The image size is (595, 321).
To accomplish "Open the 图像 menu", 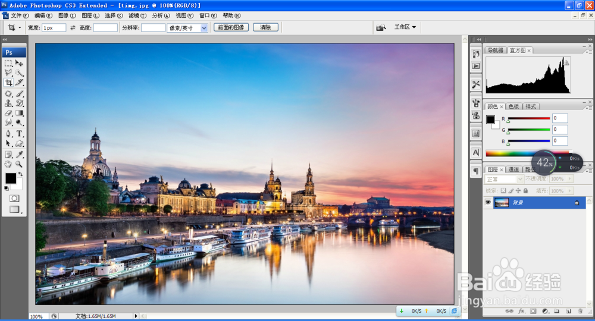I will 67,15.
